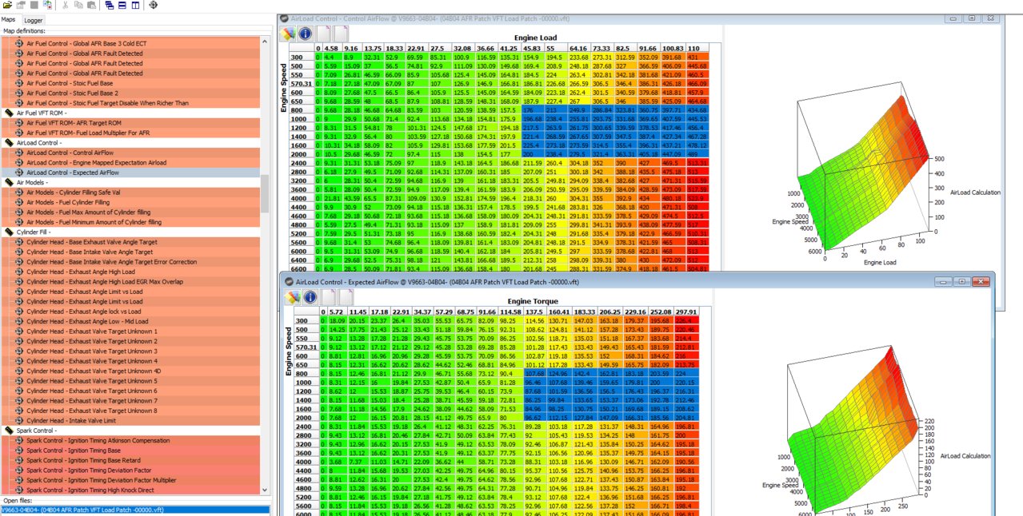Open Engine Mapped Expectation Airload map

[x=130, y=162]
